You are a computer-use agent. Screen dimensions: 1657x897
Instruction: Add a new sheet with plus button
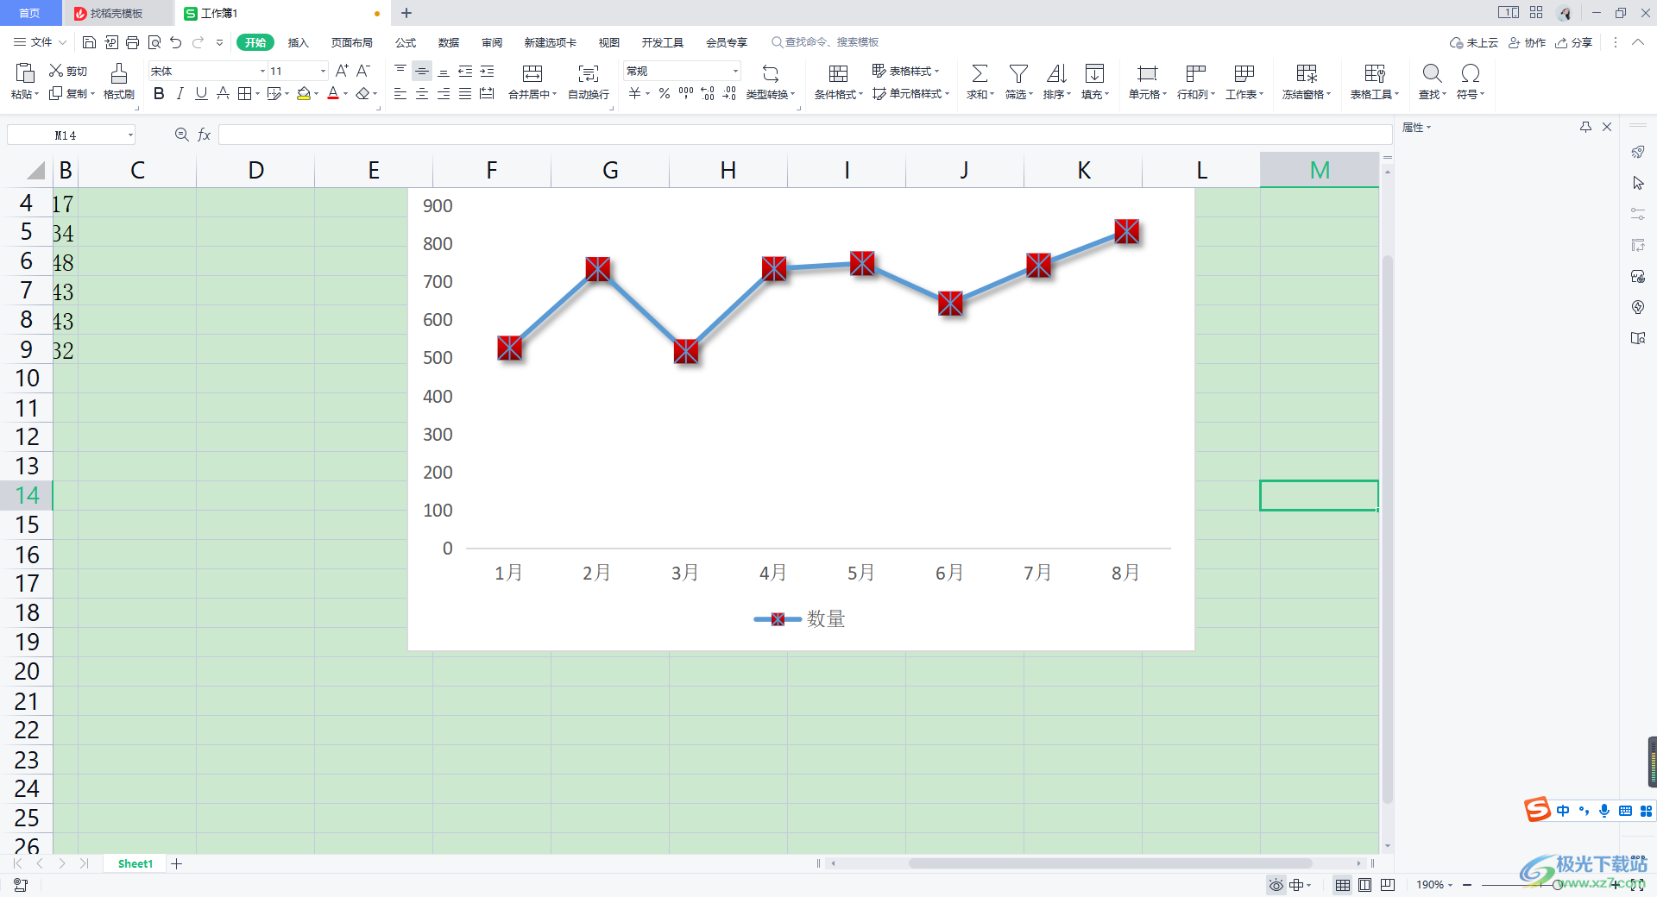pyautogui.click(x=177, y=863)
